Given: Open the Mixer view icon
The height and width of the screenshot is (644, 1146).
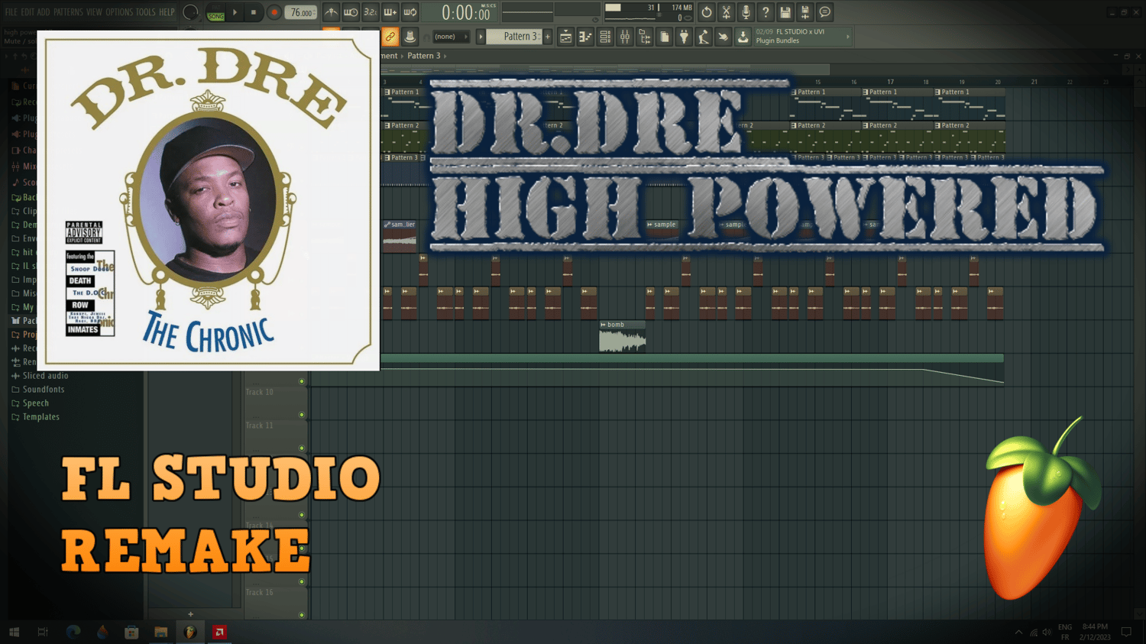Looking at the screenshot, I should coord(625,37).
